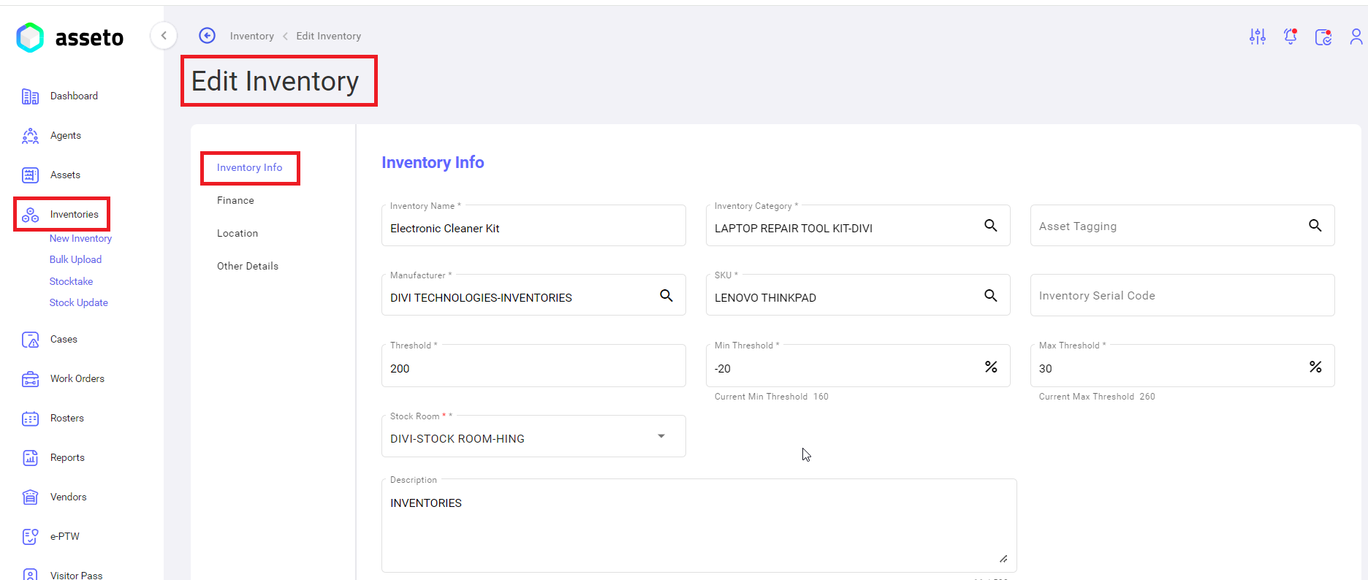This screenshot has height=580, width=1368.
Task: Click the back arrow circle icon
Action: [x=208, y=36]
